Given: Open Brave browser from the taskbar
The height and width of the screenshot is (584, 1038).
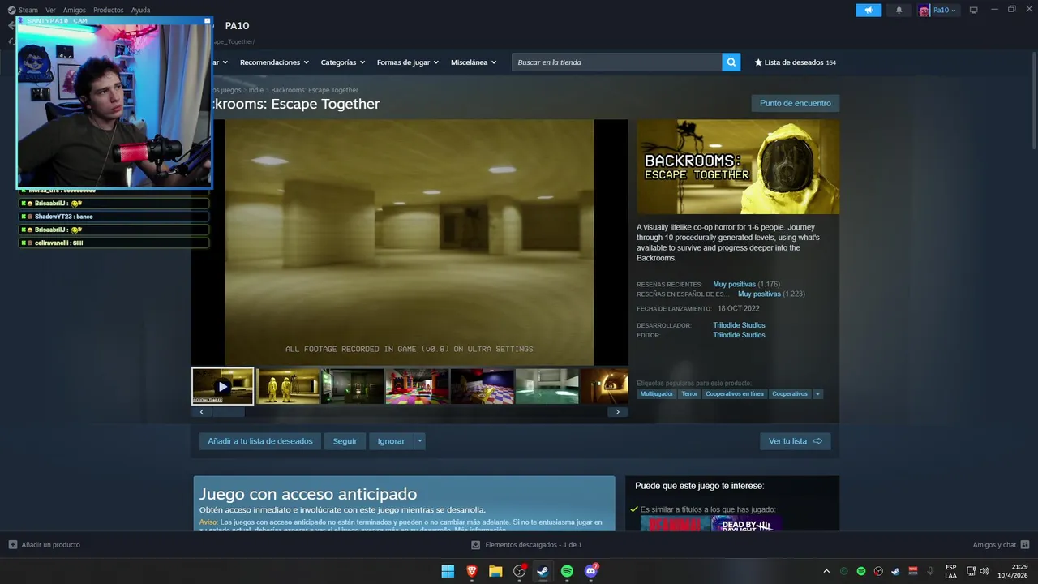Looking at the screenshot, I should [472, 571].
